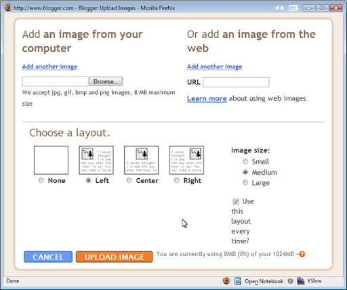Click the CANCEL button
347x290 pixels.
(48, 257)
